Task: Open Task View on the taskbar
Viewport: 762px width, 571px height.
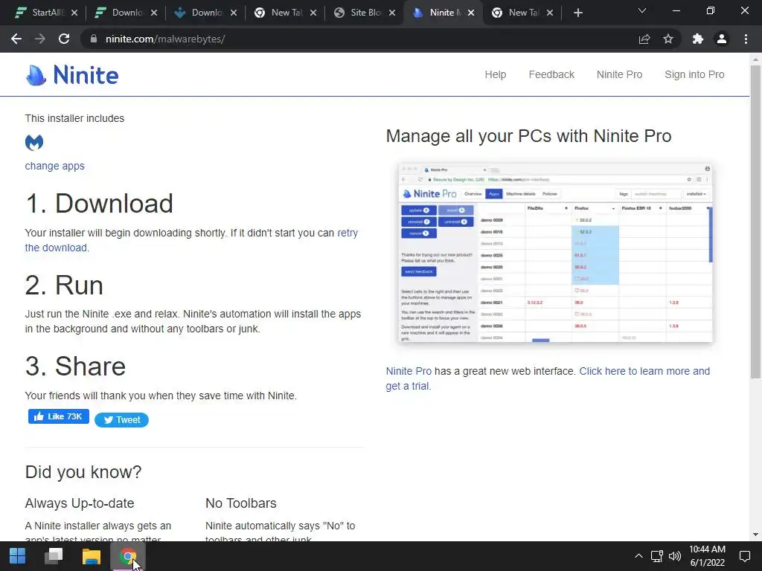Action: (54, 556)
